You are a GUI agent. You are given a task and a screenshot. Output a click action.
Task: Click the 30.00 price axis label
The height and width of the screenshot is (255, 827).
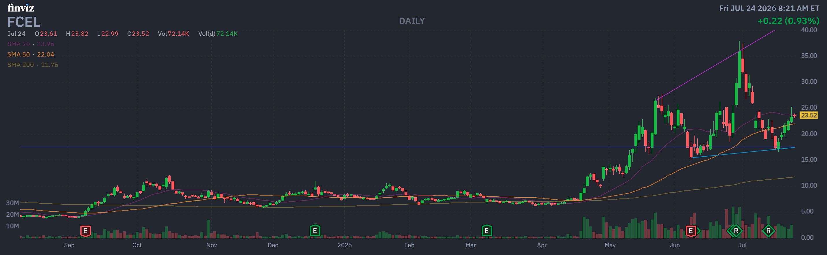coord(809,82)
